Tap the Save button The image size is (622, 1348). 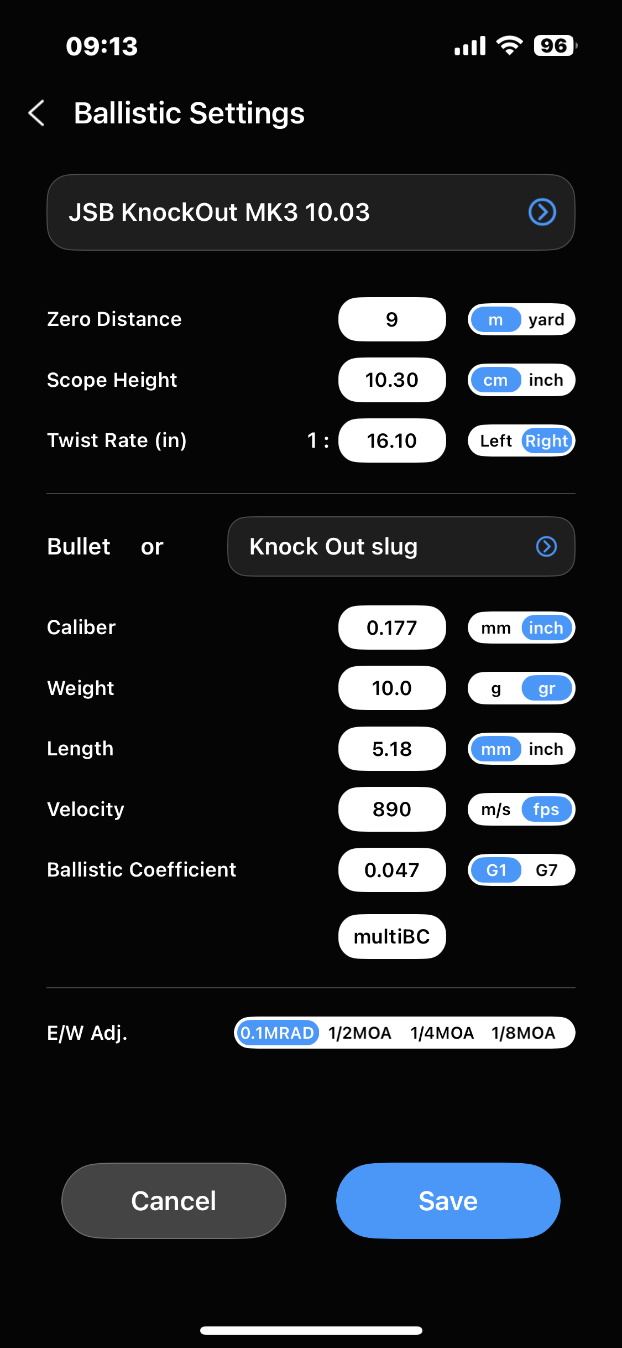(x=448, y=1201)
